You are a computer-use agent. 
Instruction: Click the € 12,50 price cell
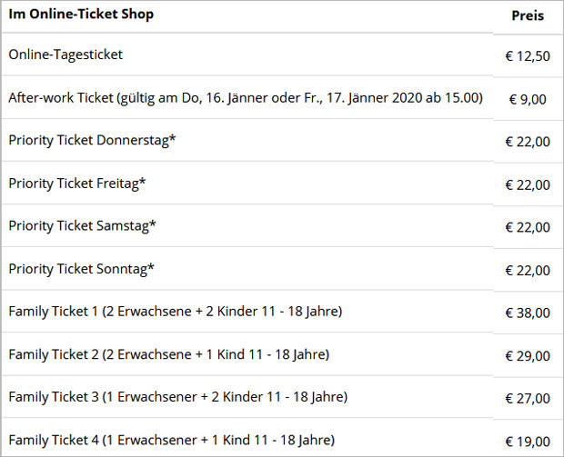pyautogui.click(x=528, y=56)
